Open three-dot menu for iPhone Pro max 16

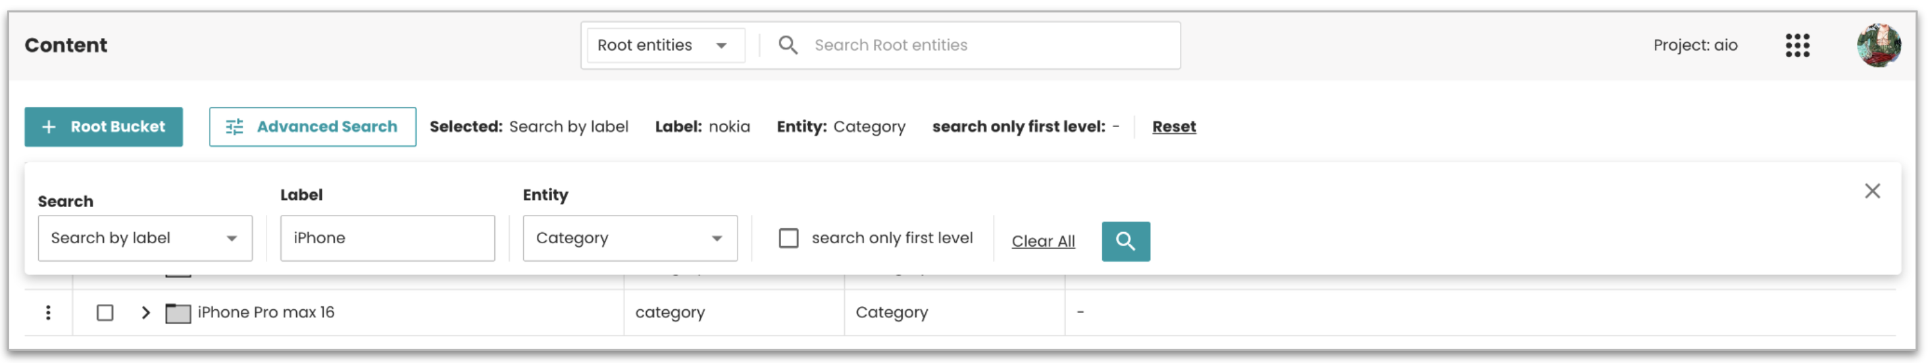48,312
